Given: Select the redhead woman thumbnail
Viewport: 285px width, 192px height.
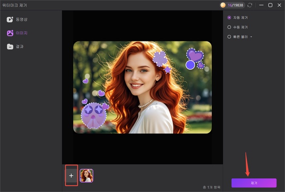Looking at the screenshot, I should pos(86,175).
